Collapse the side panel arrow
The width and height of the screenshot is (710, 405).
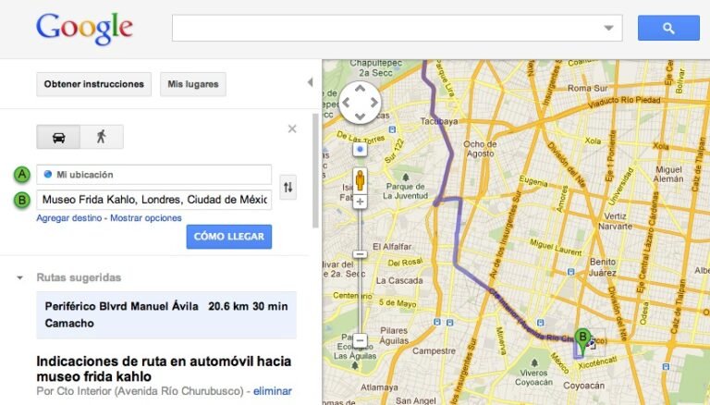pyautogui.click(x=311, y=82)
